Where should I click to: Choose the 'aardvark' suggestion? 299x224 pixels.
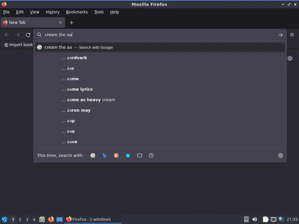pyautogui.click(x=160, y=58)
